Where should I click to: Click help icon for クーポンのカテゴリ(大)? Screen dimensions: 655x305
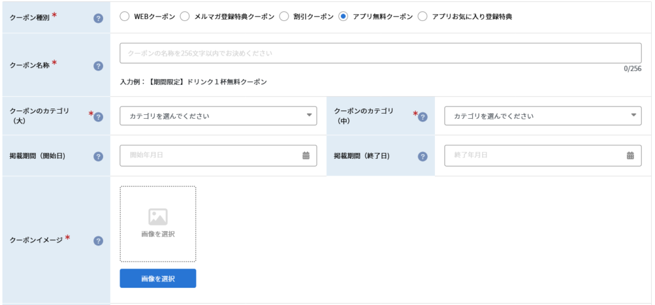click(x=98, y=117)
